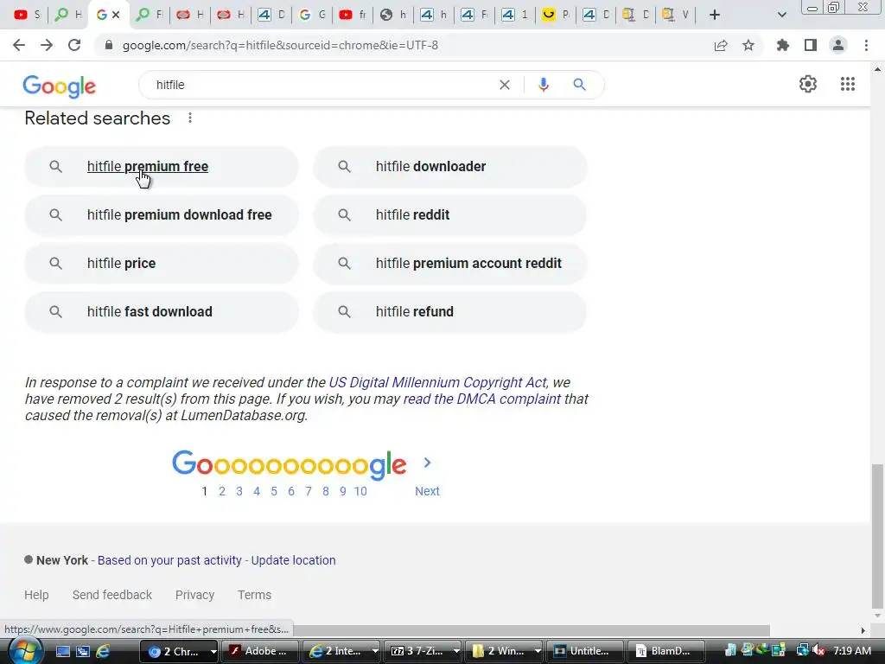Search hitfile refund
Viewport: 885px width, 664px height.
(x=449, y=311)
